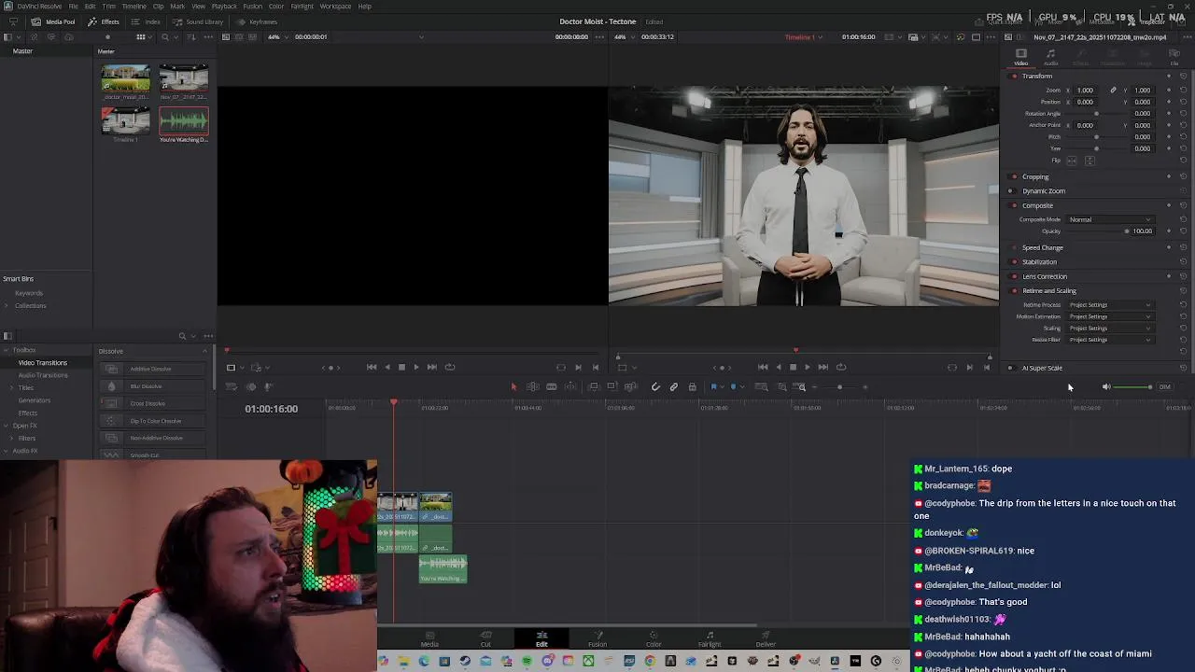Viewport: 1195px width, 672px height.
Task: Toggle the Media Pool panel button
Action: [54, 21]
